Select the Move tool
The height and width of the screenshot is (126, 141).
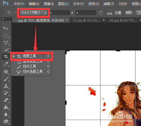(6, 28)
